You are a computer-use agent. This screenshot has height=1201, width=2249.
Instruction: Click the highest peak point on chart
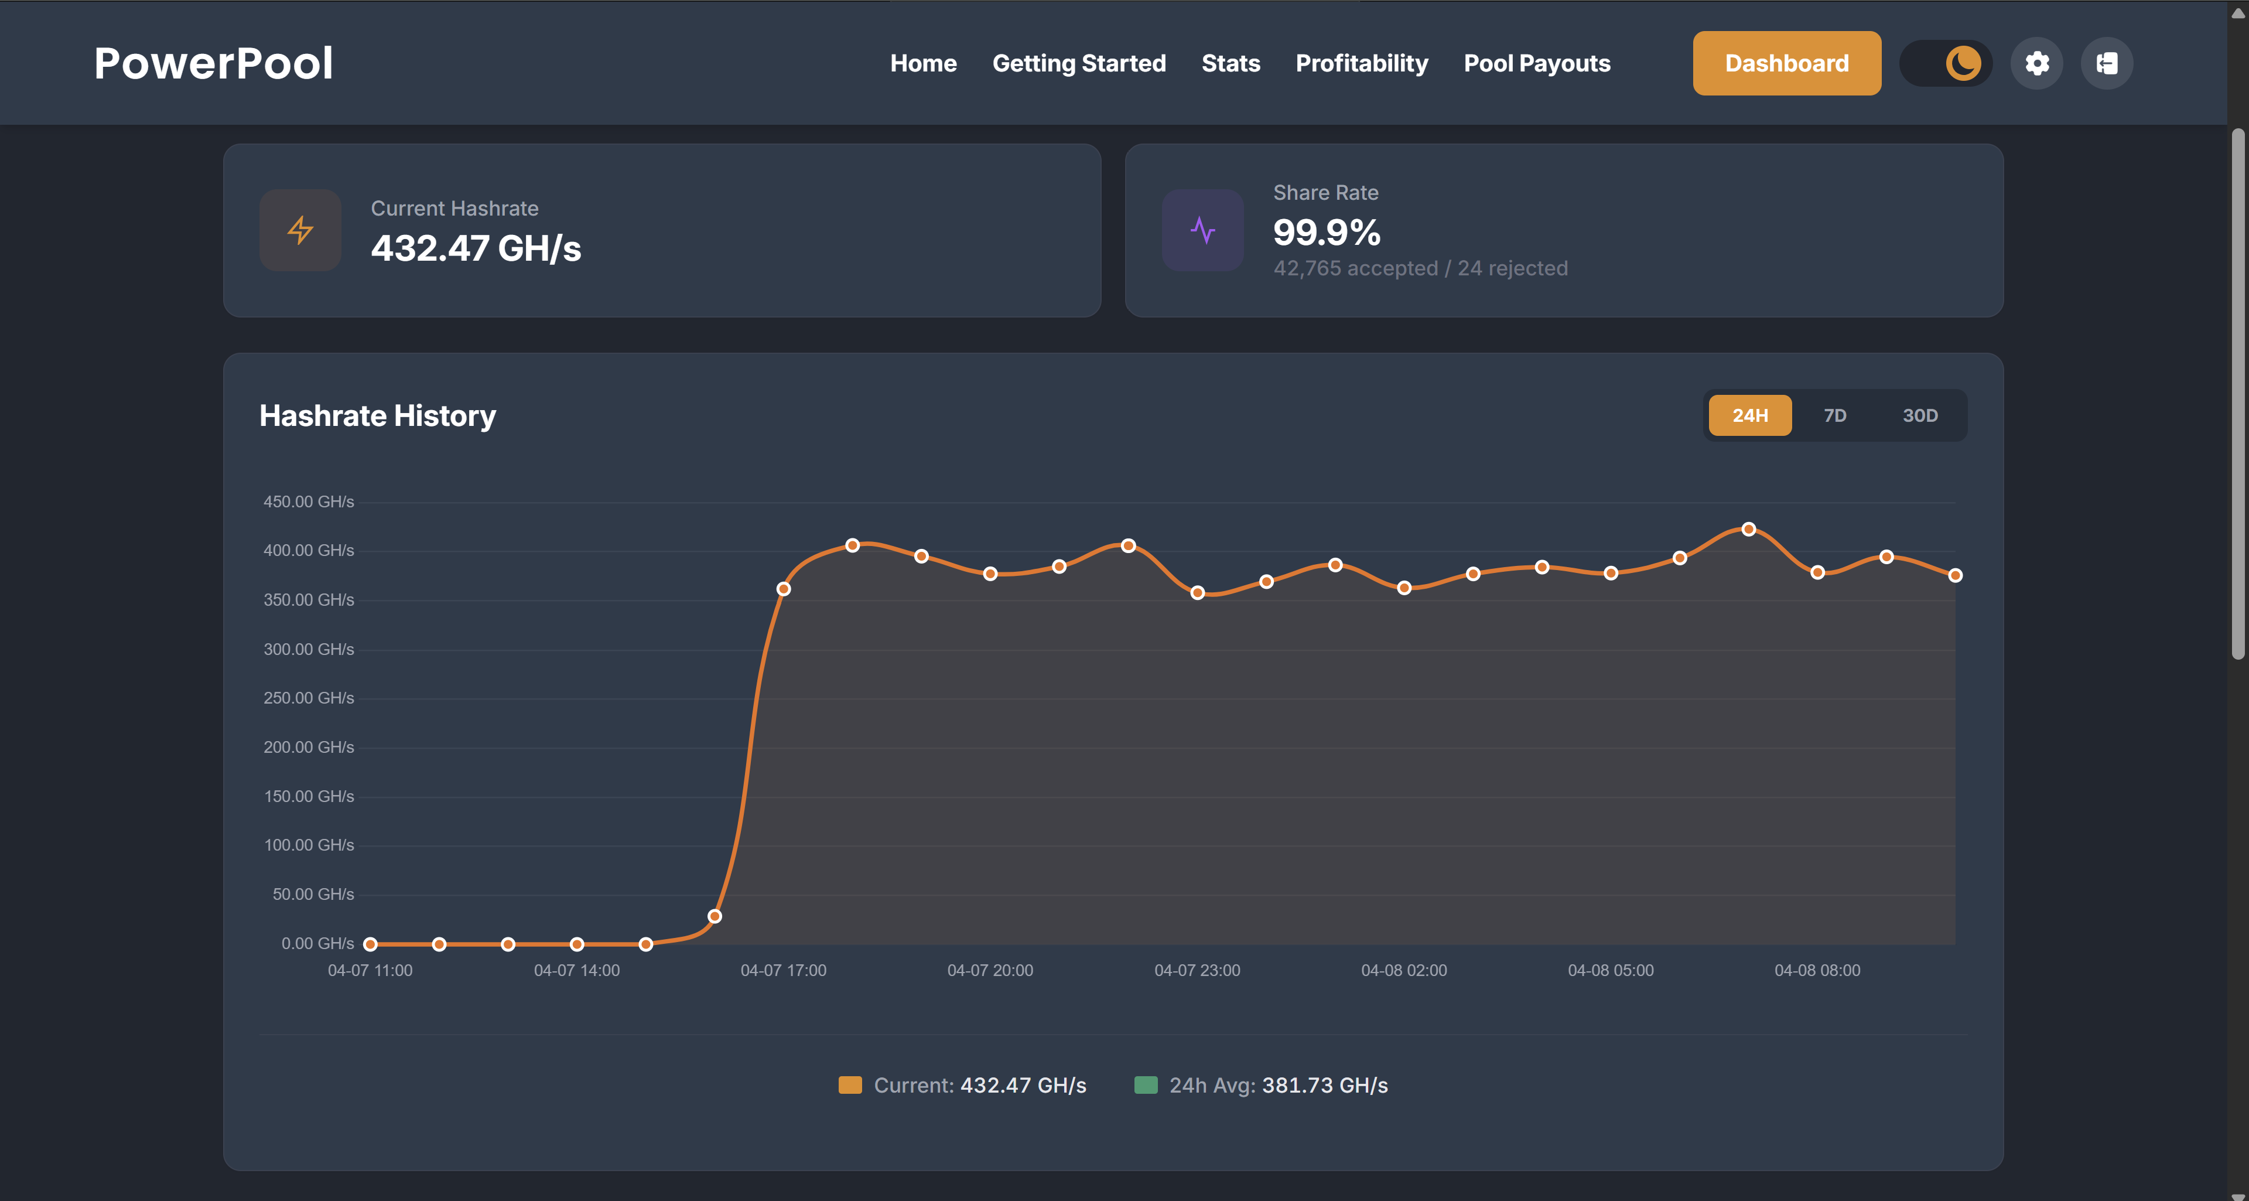[x=1748, y=529]
